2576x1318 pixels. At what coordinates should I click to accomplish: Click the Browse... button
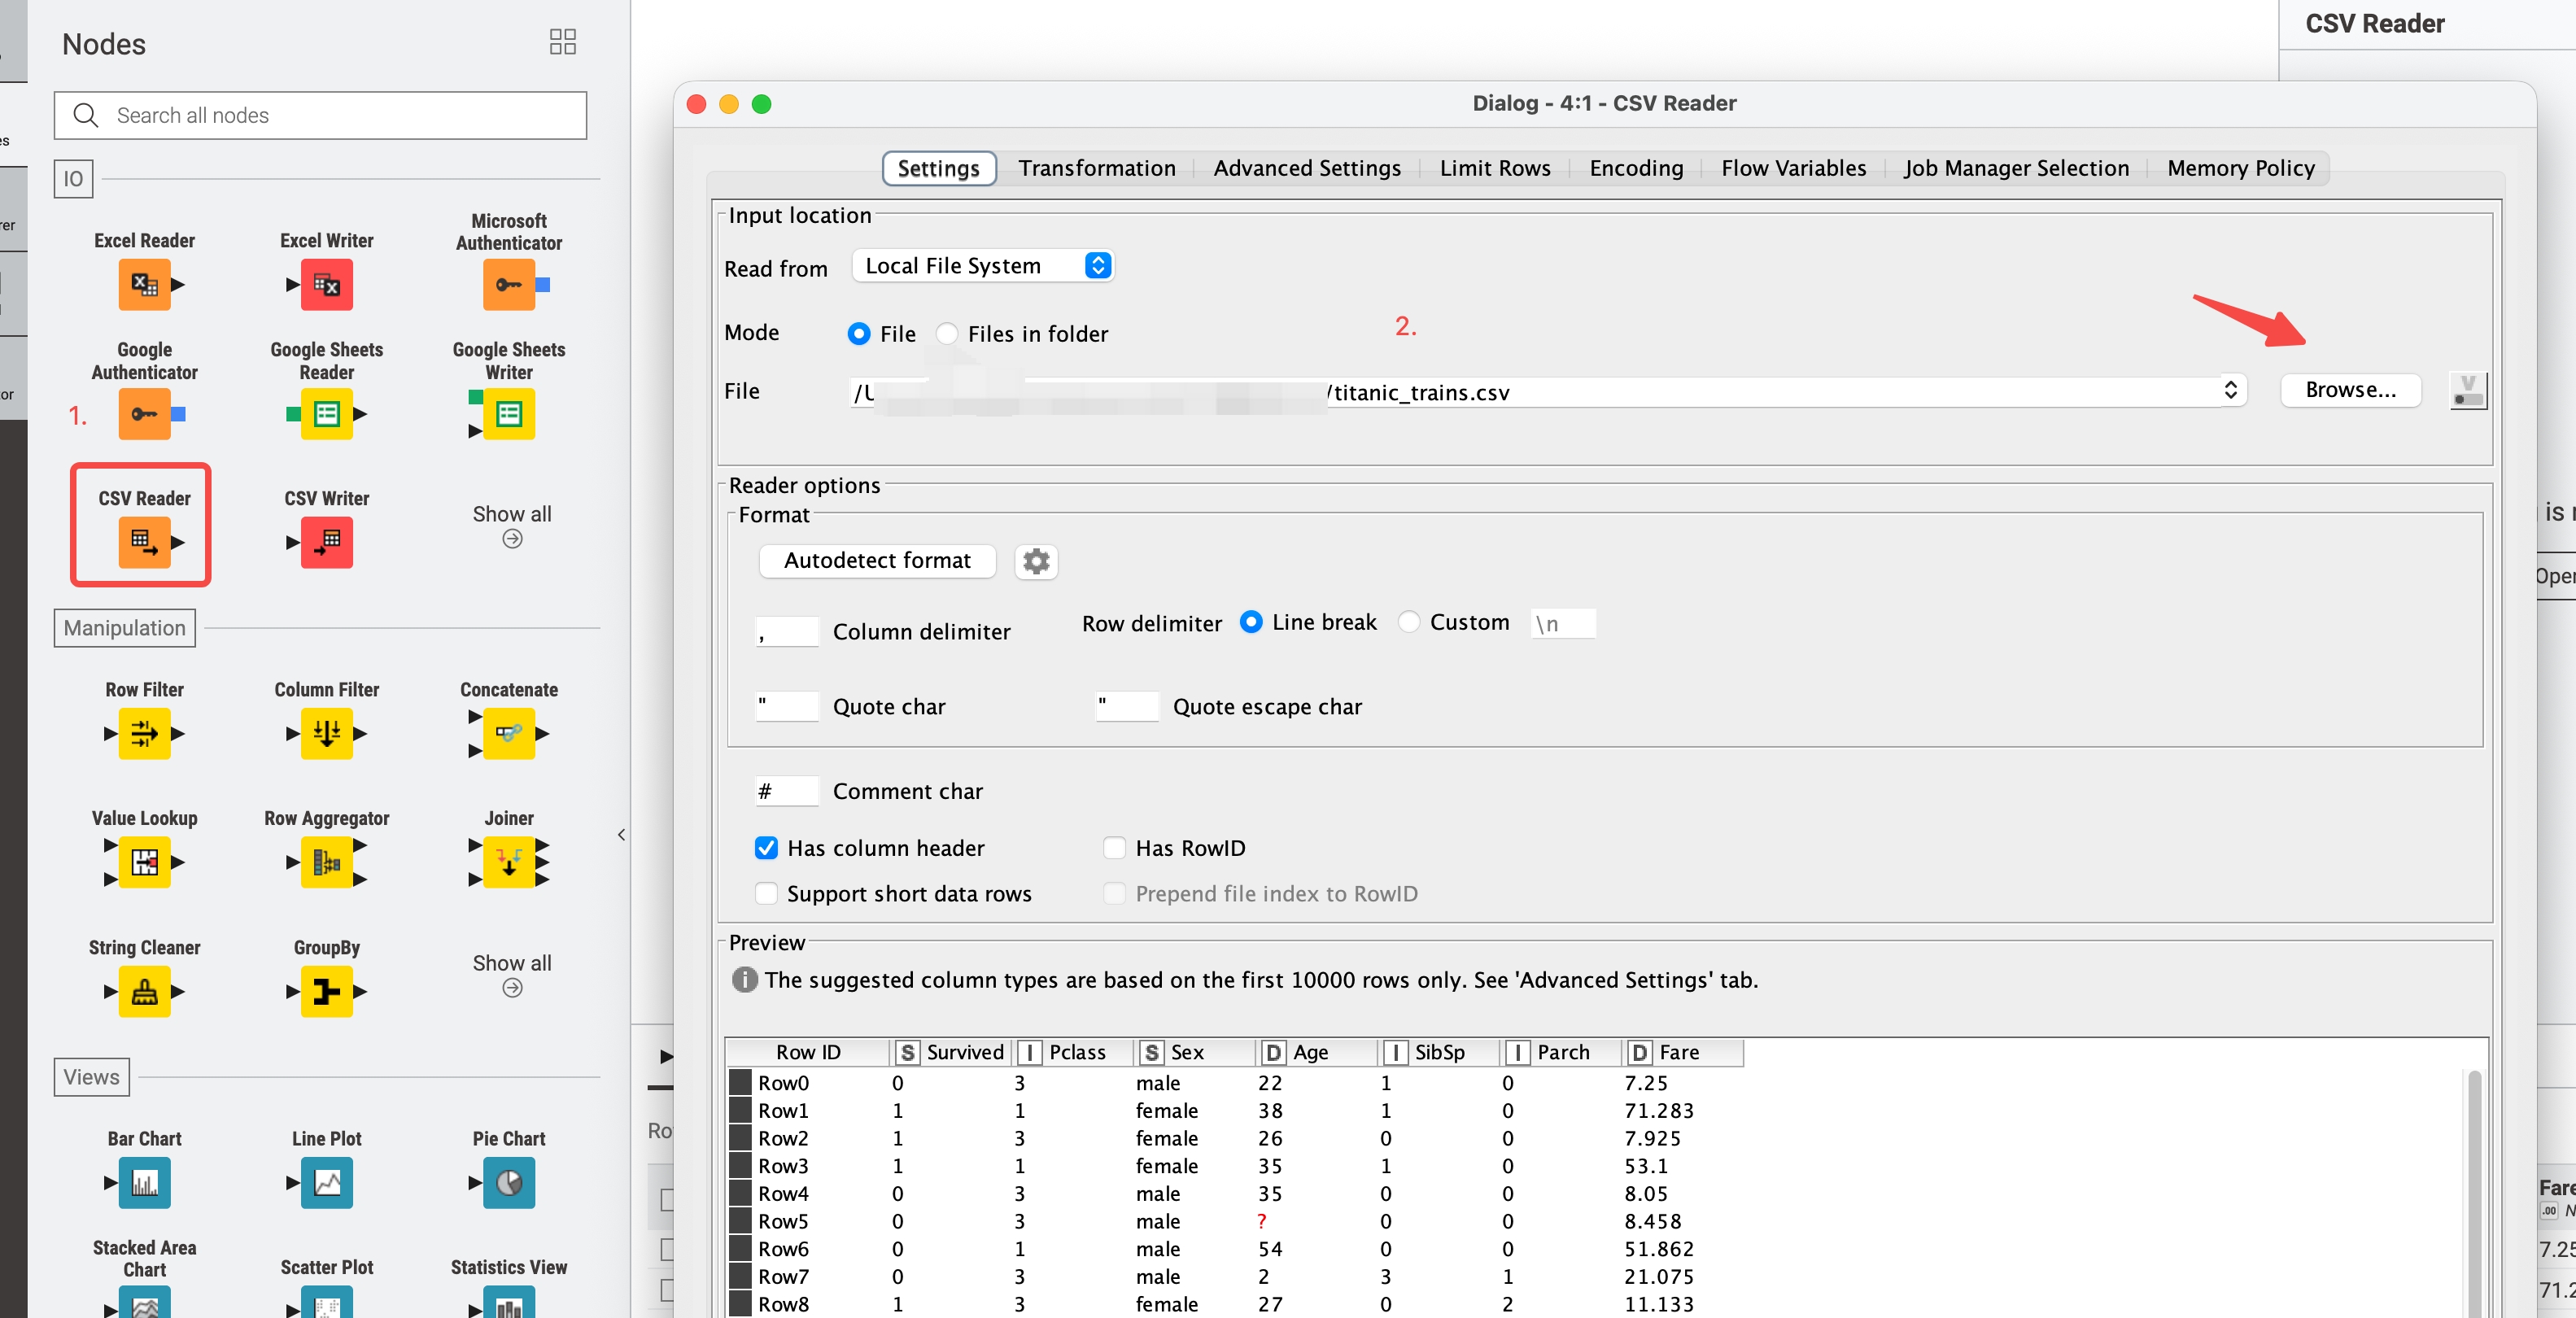point(2350,390)
